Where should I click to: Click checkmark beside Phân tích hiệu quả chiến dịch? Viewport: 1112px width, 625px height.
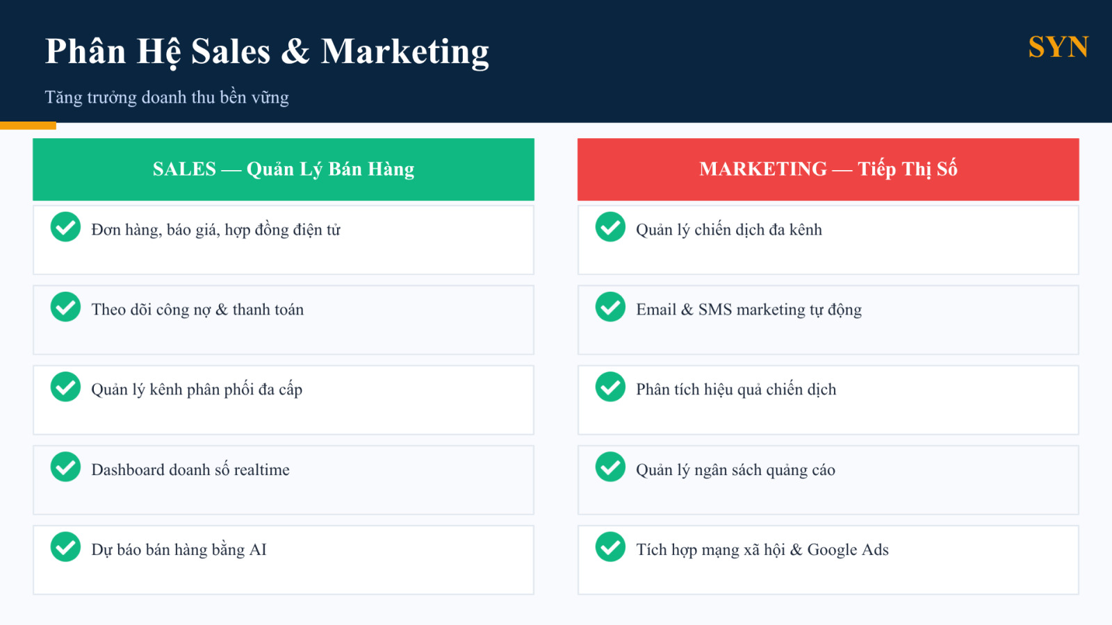click(610, 387)
